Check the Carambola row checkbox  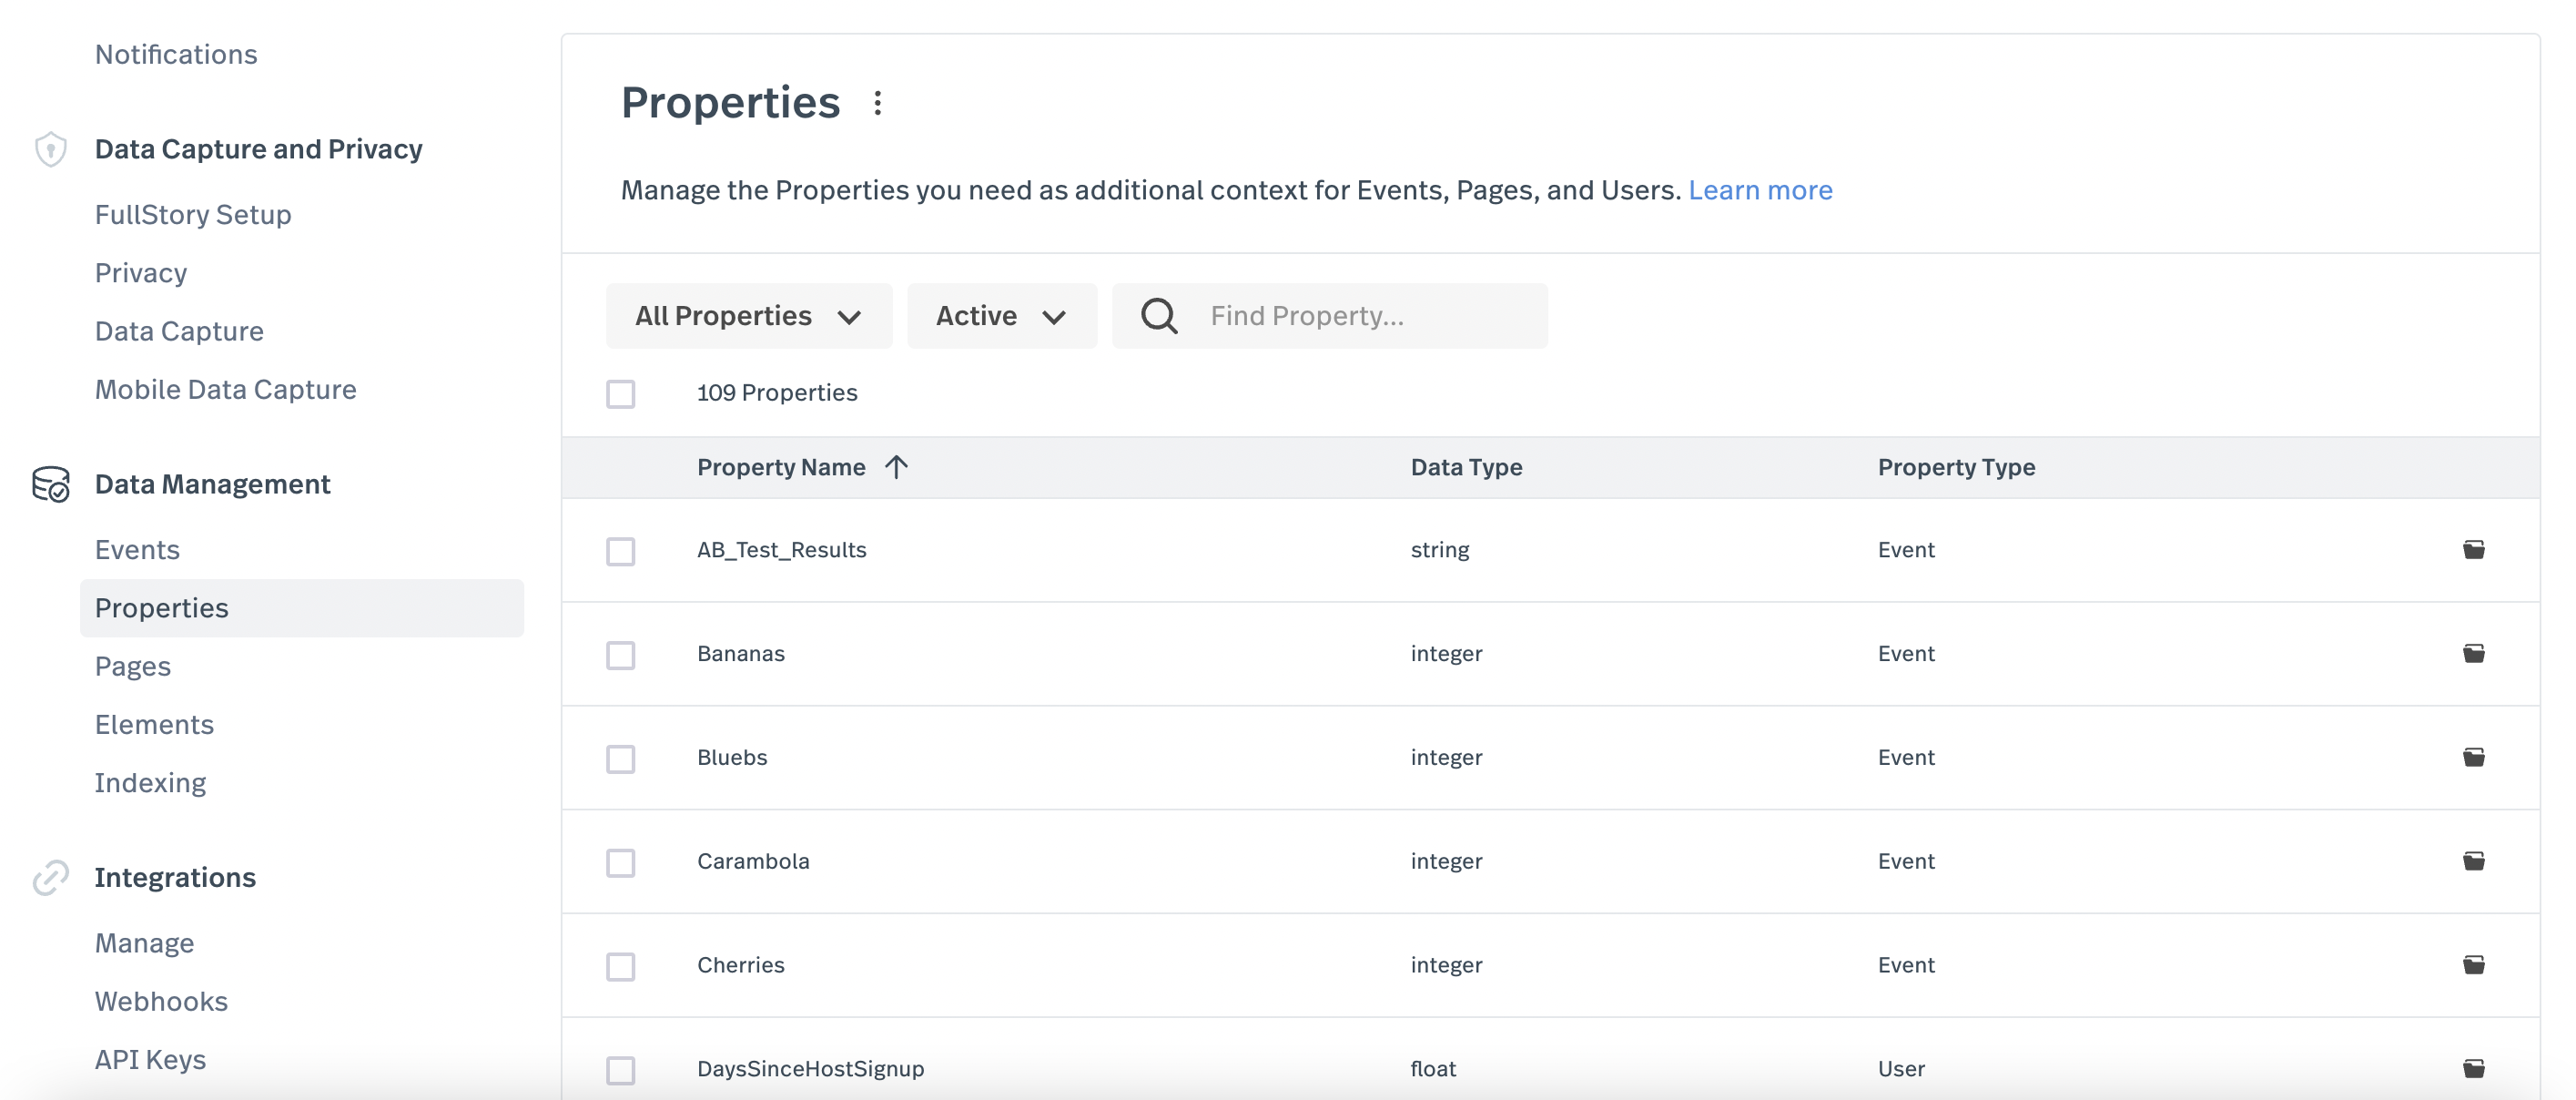pyautogui.click(x=620, y=863)
